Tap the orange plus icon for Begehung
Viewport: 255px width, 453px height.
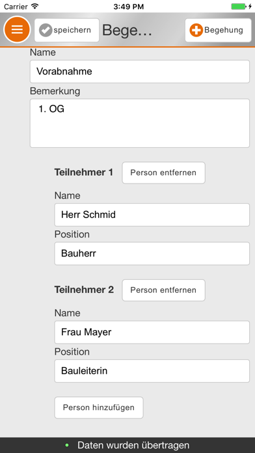[x=196, y=31]
